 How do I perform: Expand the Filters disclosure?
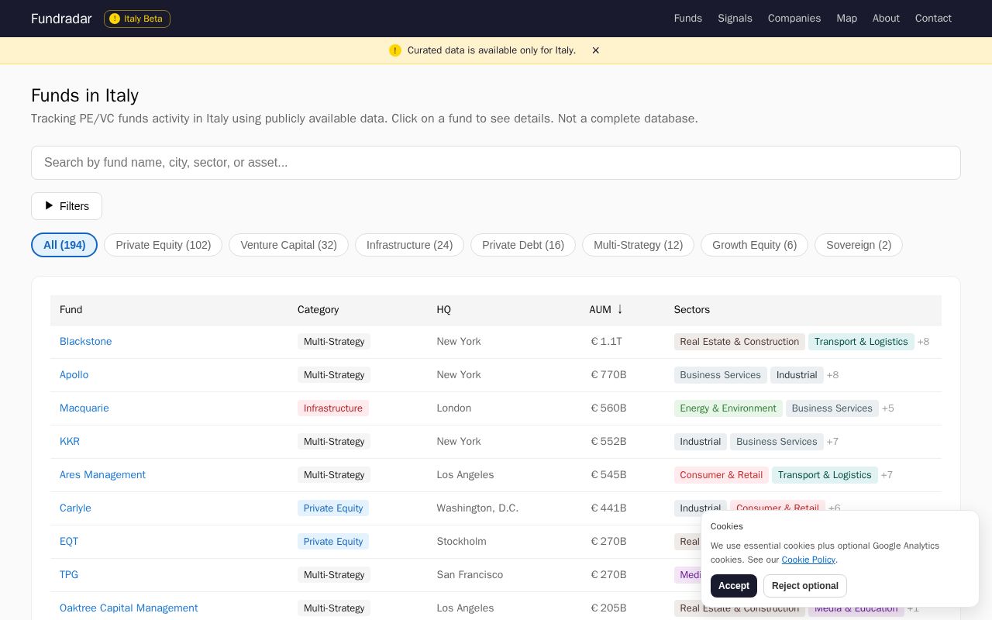[x=67, y=206]
